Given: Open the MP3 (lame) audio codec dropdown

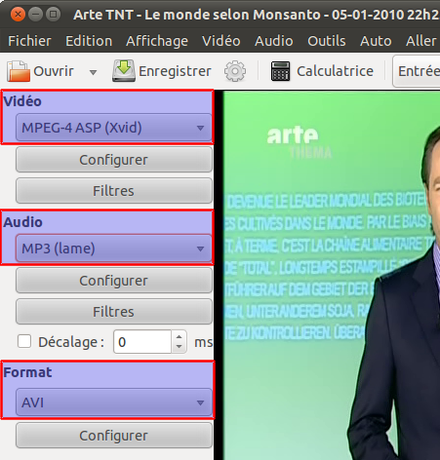Looking at the screenshot, I should tap(114, 249).
